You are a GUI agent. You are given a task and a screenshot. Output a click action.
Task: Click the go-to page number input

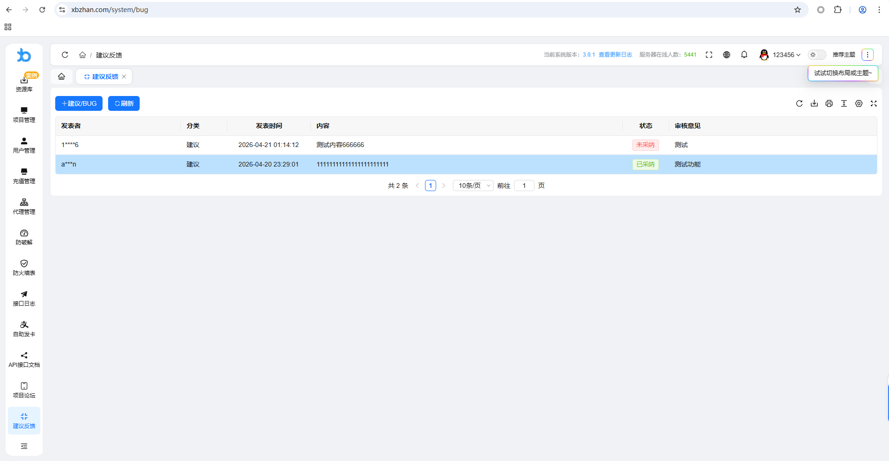coord(524,186)
